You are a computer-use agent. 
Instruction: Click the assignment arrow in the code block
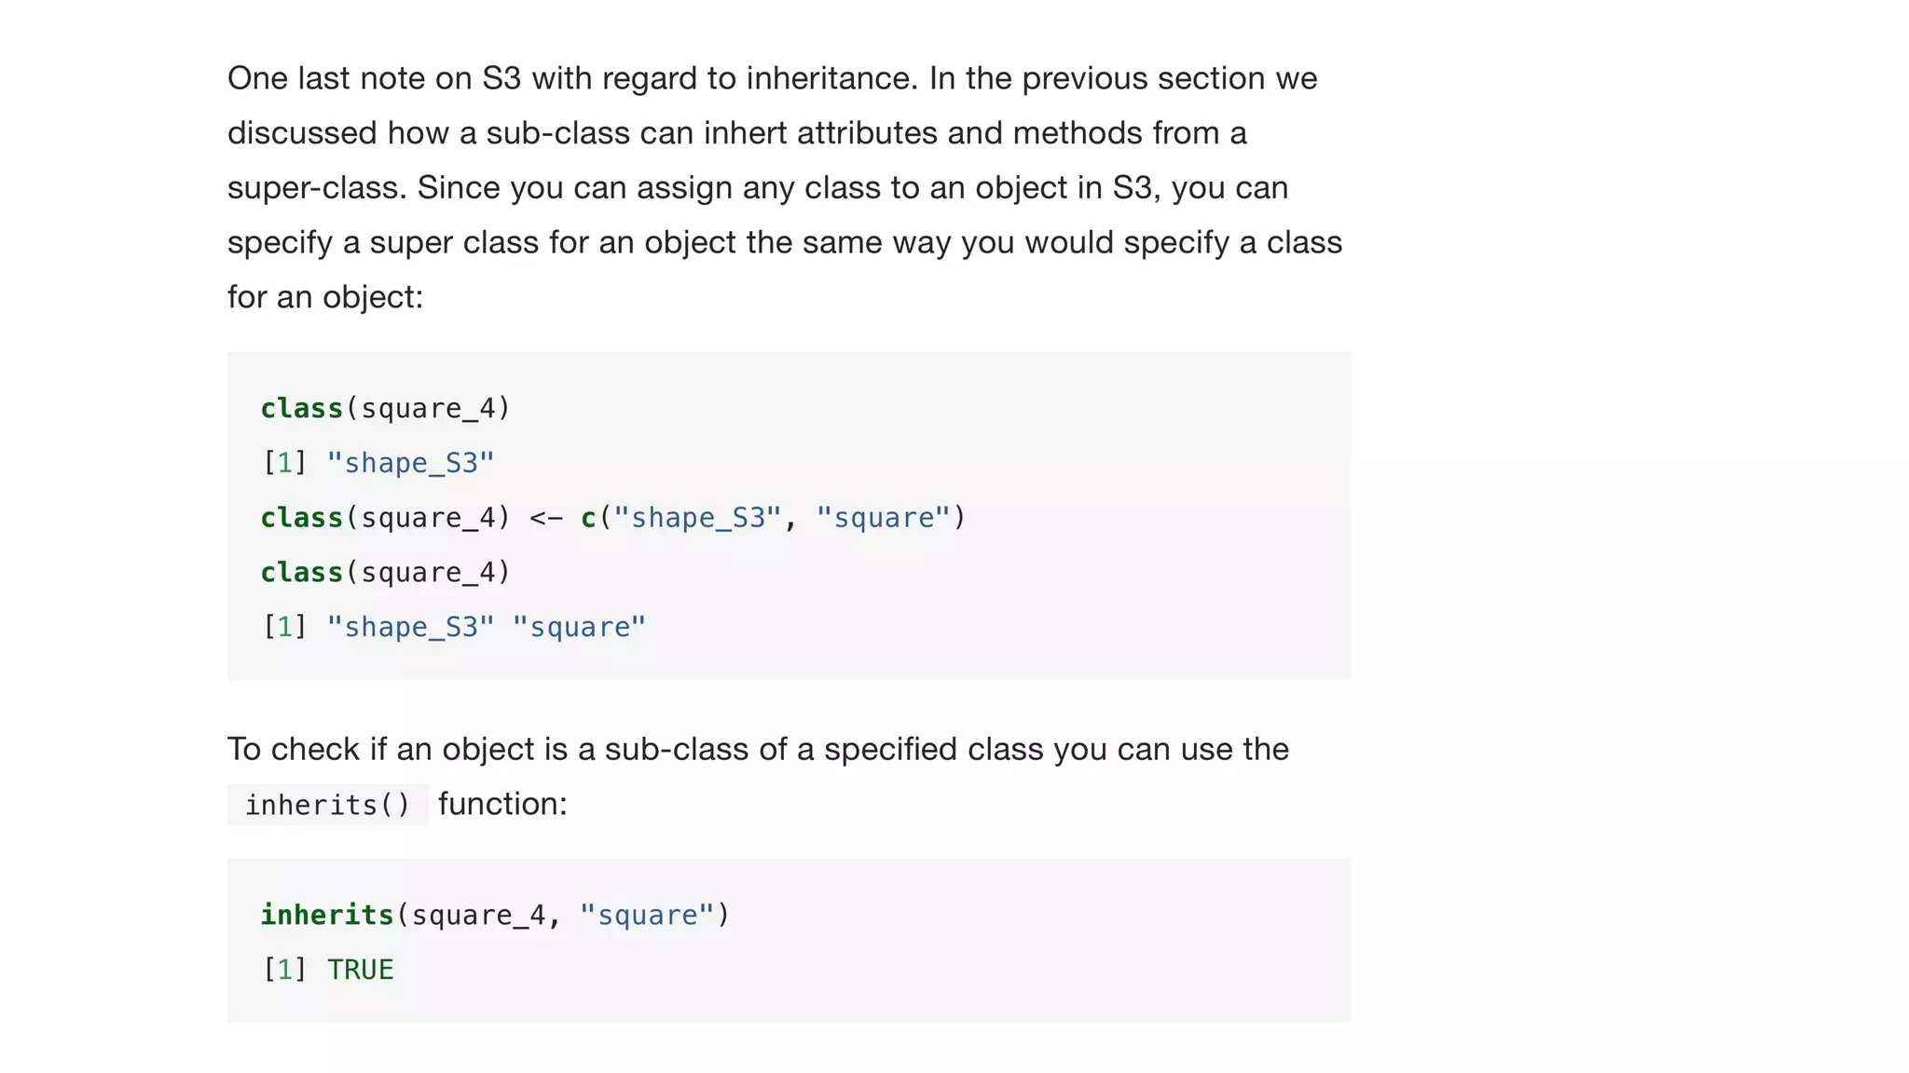point(545,517)
